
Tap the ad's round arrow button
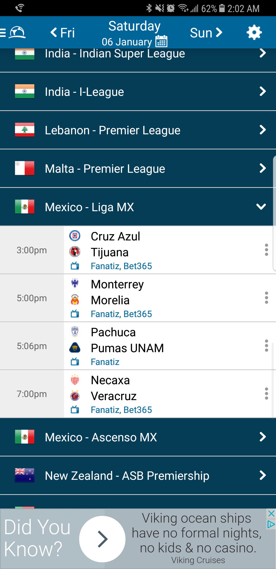tap(102, 539)
